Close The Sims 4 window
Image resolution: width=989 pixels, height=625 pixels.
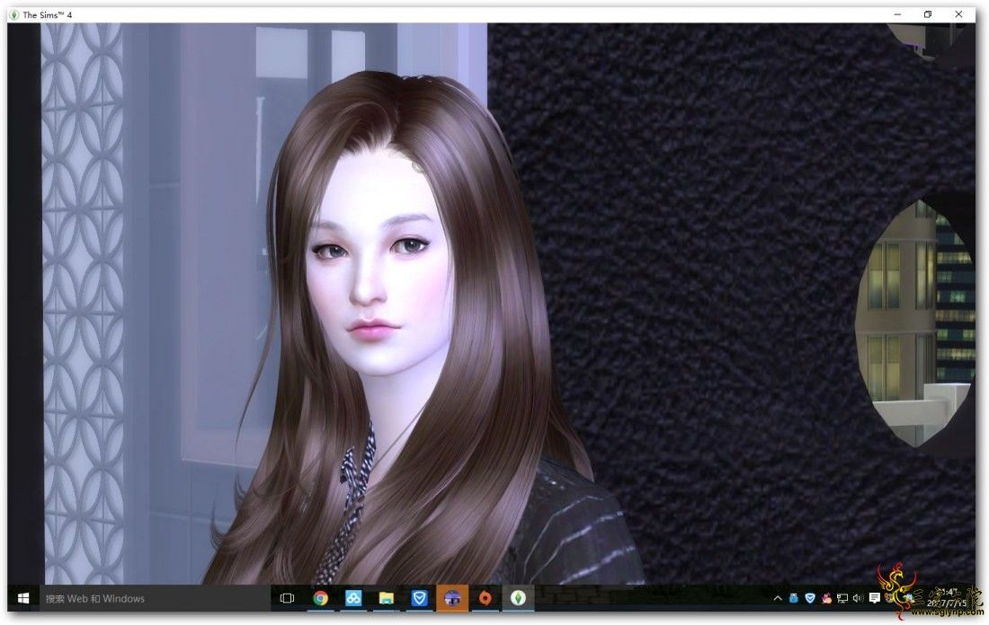958,14
